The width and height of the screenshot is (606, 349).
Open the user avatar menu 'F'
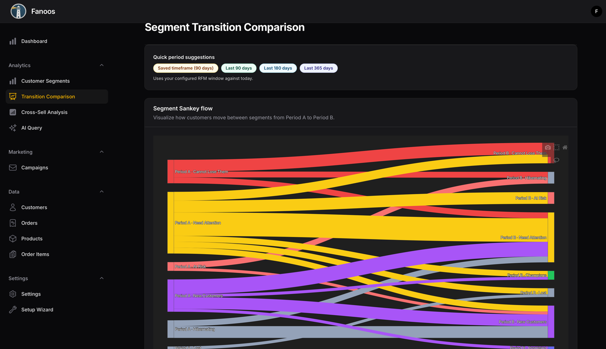596,11
